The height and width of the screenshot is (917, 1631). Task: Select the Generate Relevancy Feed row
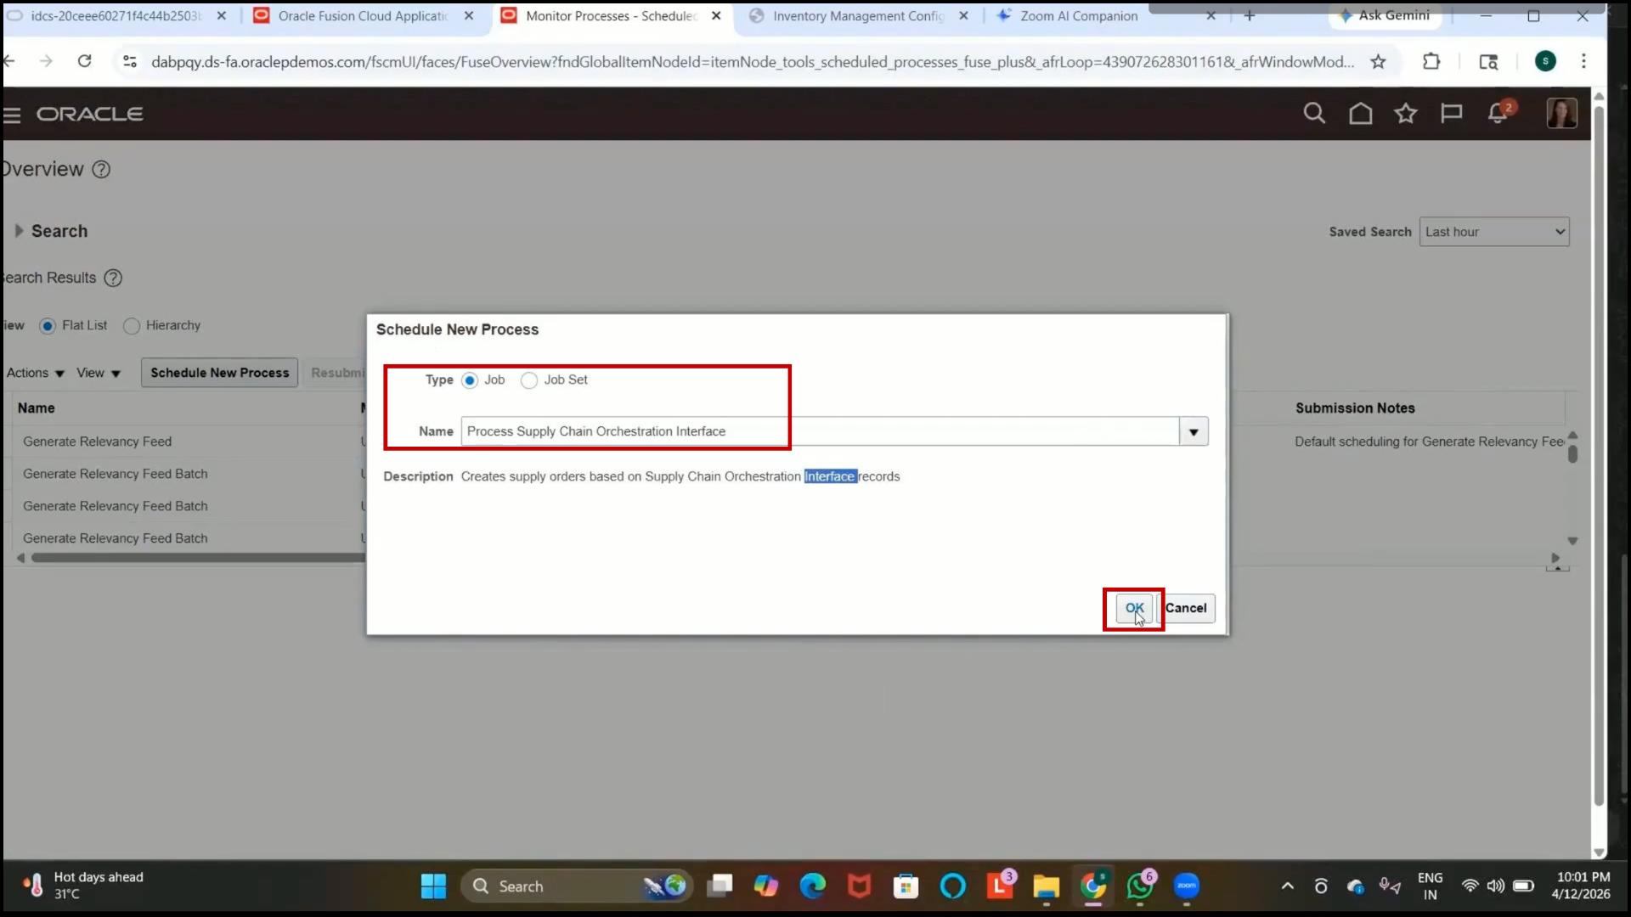coord(97,442)
